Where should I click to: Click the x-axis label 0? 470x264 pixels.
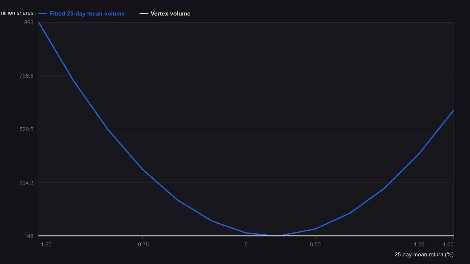(x=246, y=245)
